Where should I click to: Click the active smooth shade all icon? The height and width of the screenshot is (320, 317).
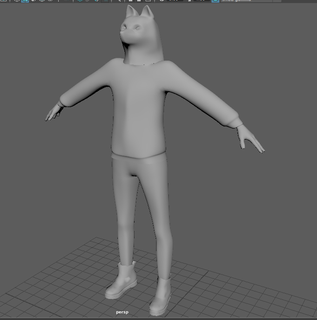pos(25,1)
